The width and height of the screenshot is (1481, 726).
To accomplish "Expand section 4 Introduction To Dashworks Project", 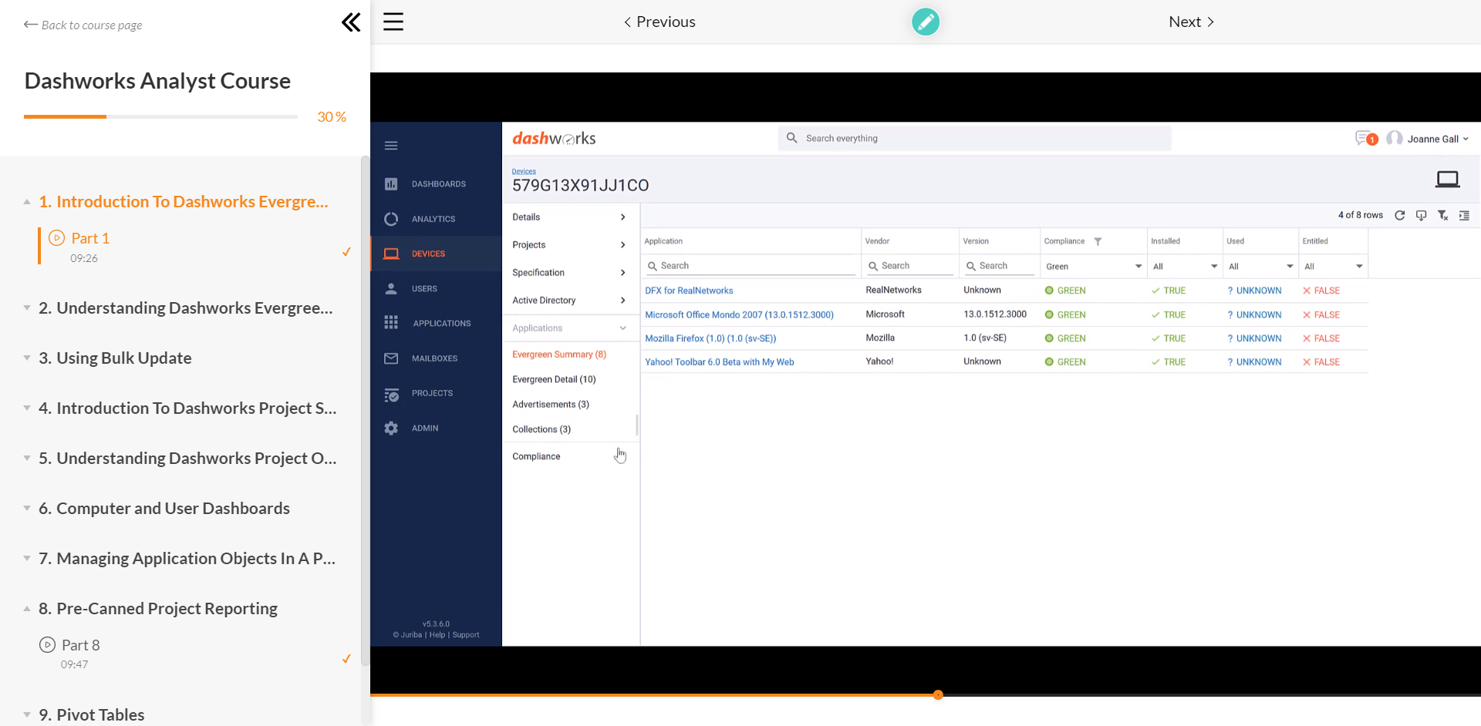I will coord(187,408).
